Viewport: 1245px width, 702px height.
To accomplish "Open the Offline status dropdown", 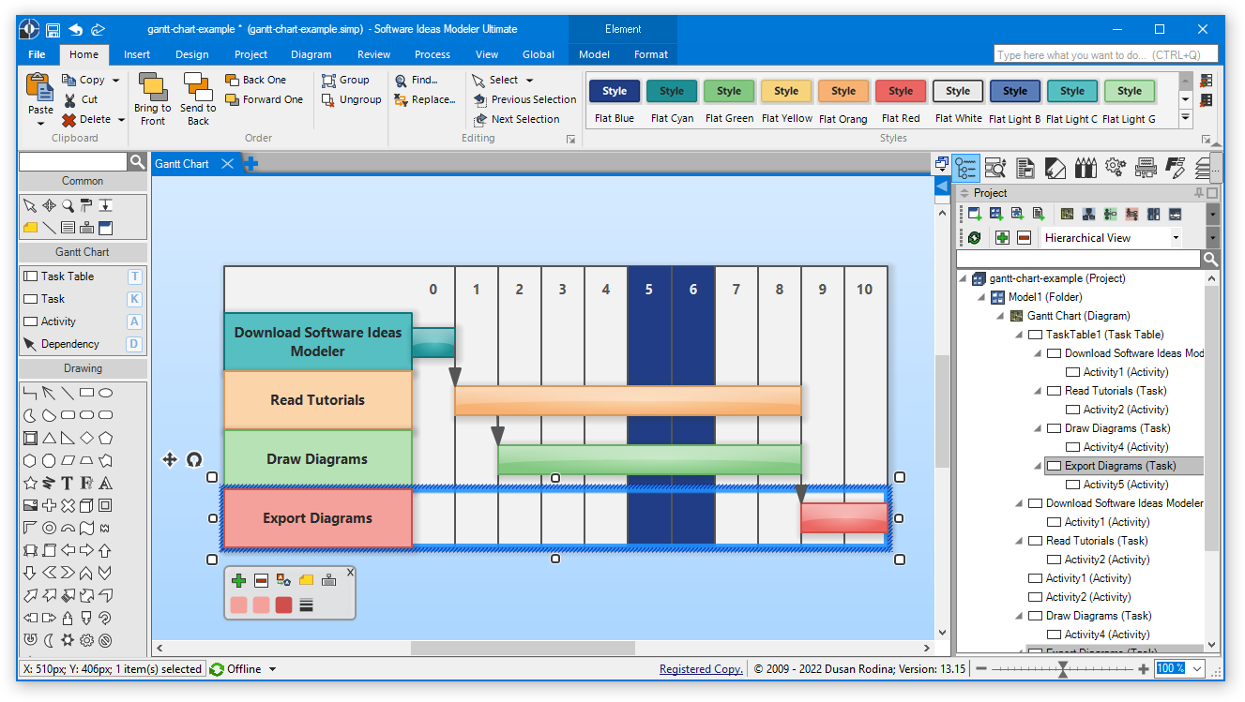I will click(272, 669).
